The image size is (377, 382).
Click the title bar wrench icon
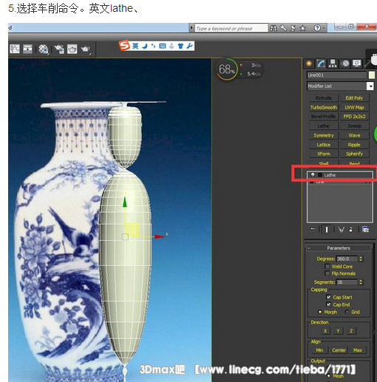point(283,28)
